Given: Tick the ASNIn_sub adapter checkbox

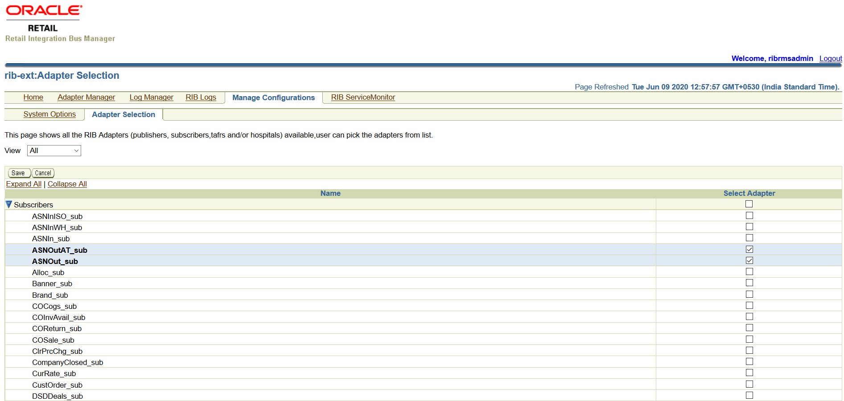Looking at the screenshot, I should [x=749, y=238].
